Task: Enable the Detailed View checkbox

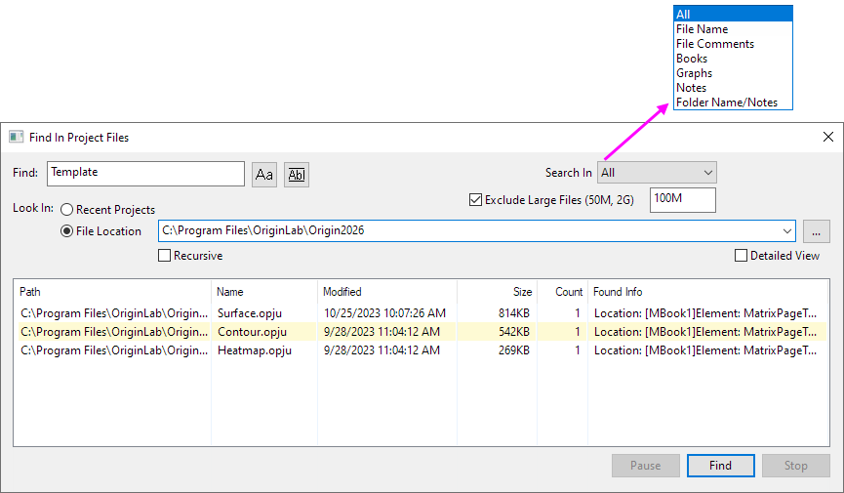Action: 742,256
